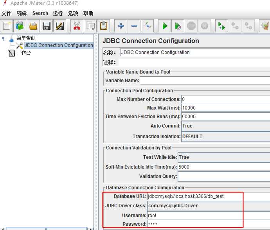
Task: Click the greyed Stop icon
Action: 191,26
